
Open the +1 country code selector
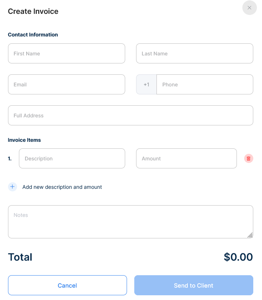(x=146, y=85)
